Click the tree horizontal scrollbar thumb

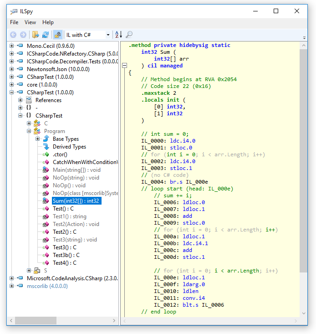(36, 321)
